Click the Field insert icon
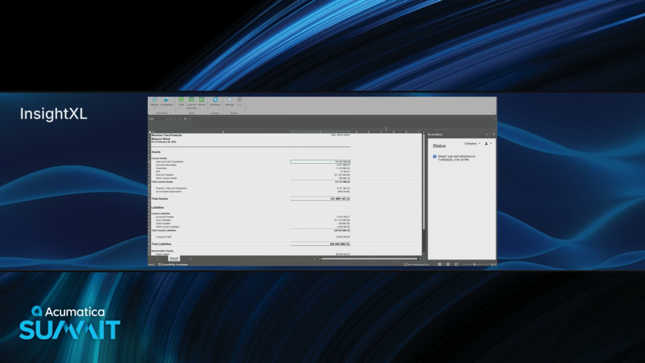This screenshot has height=363, width=645. pos(181,101)
